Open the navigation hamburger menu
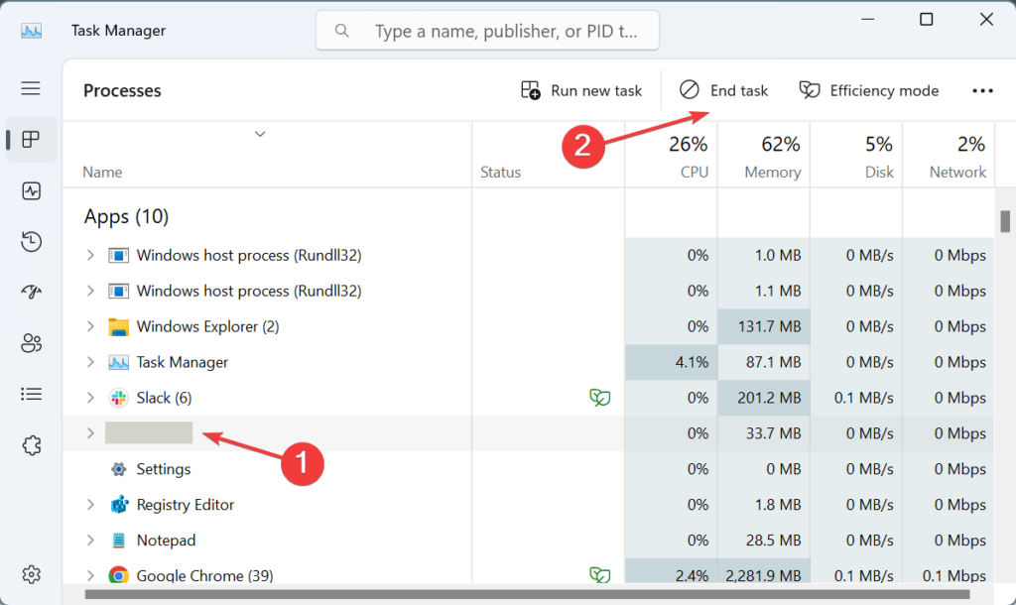The image size is (1016, 605). [x=31, y=88]
